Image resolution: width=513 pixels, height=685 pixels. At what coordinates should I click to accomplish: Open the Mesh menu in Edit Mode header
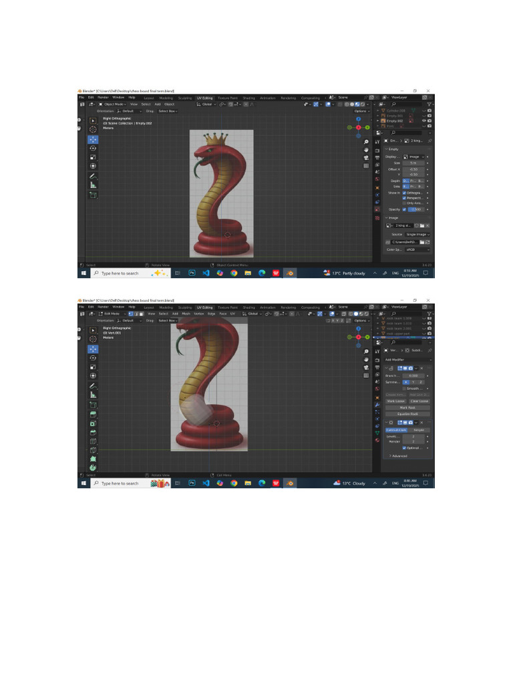click(x=186, y=314)
